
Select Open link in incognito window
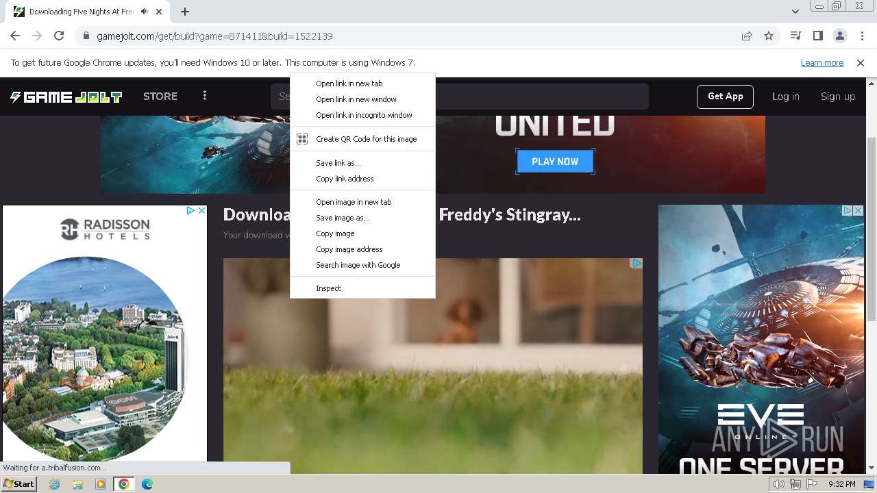click(362, 115)
